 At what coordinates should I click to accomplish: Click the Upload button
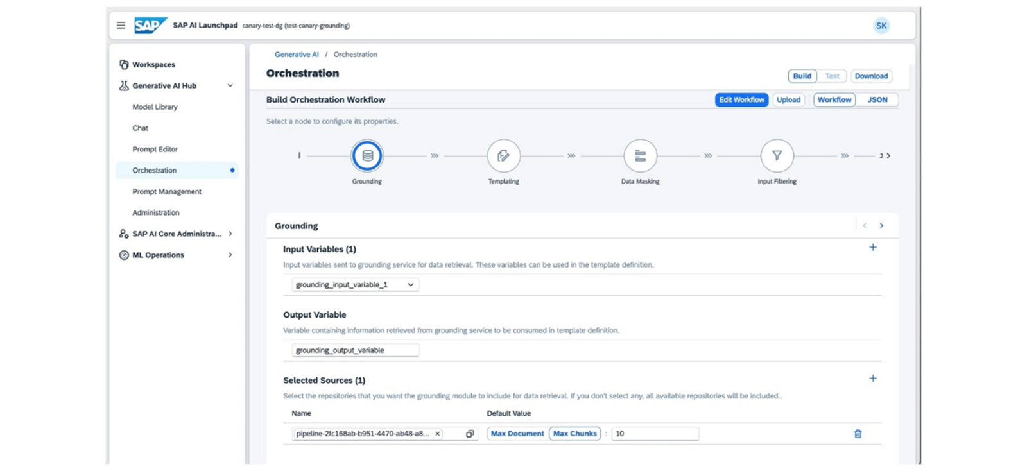[x=789, y=100]
